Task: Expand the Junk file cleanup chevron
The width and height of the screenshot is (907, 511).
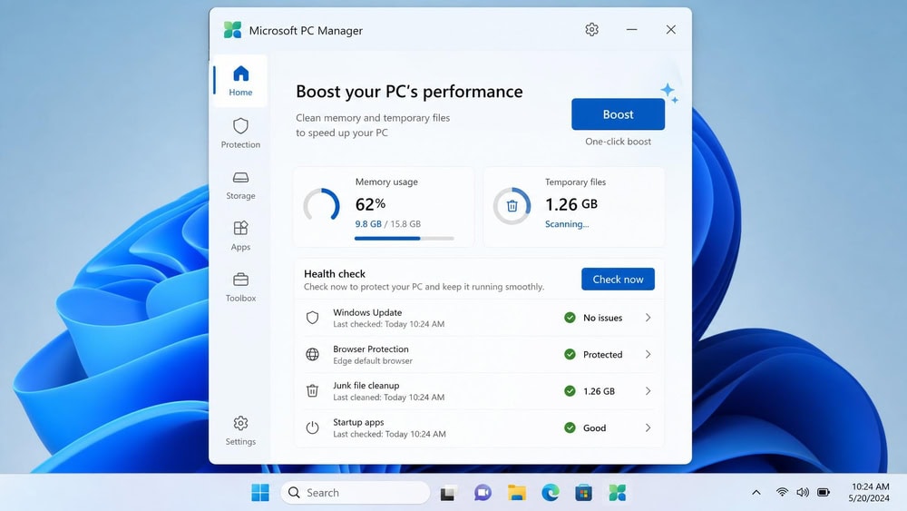Action: pyautogui.click(x=648, y=391)
